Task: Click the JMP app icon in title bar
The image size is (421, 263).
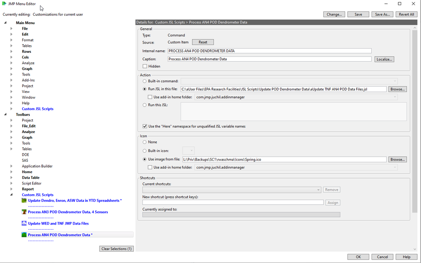Action: point(4,4)
